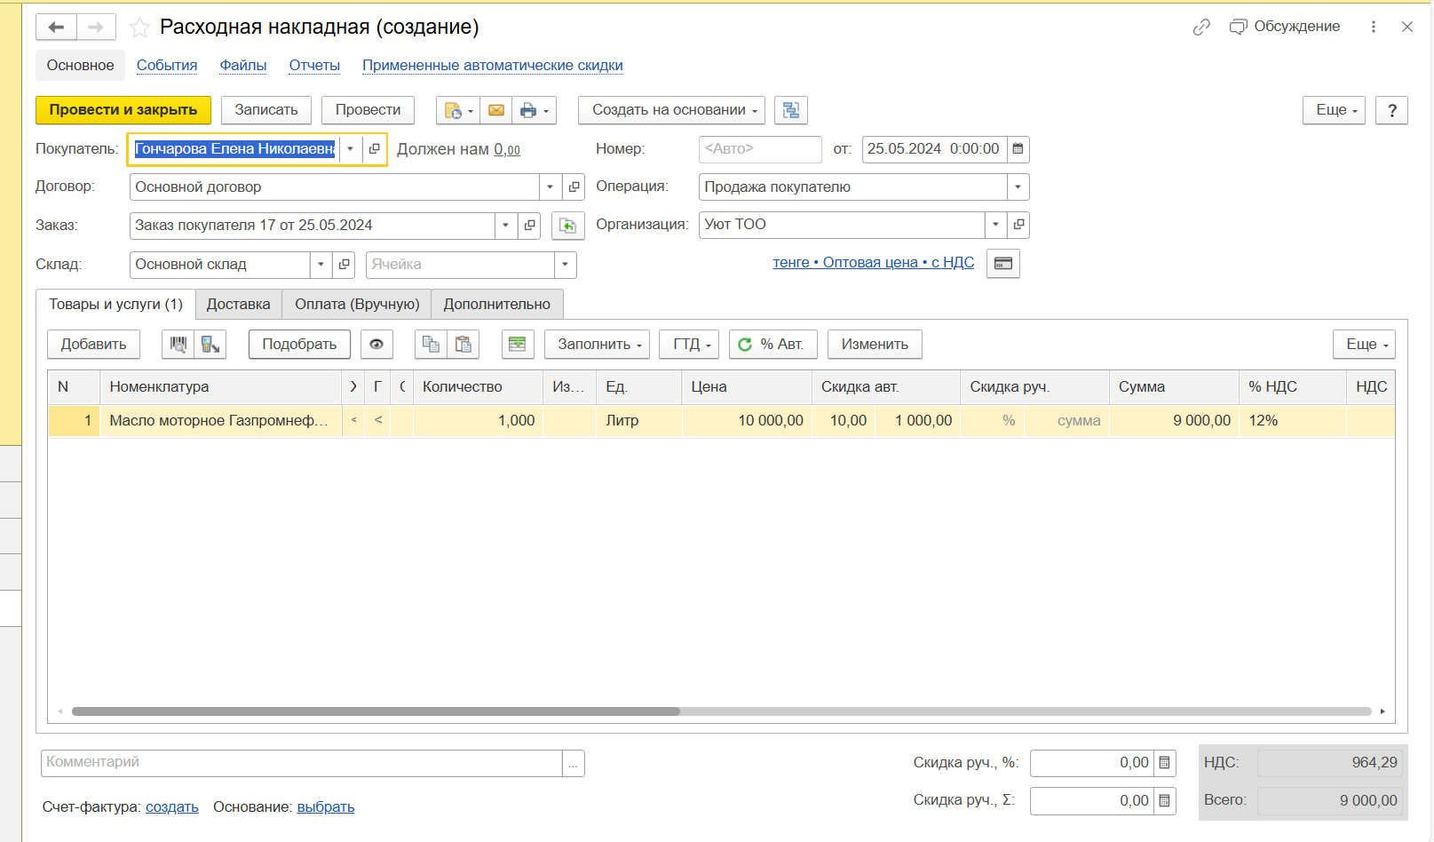Expand the Операция dropdown list
The image size is (1434, 842).
pos(1018,187)
